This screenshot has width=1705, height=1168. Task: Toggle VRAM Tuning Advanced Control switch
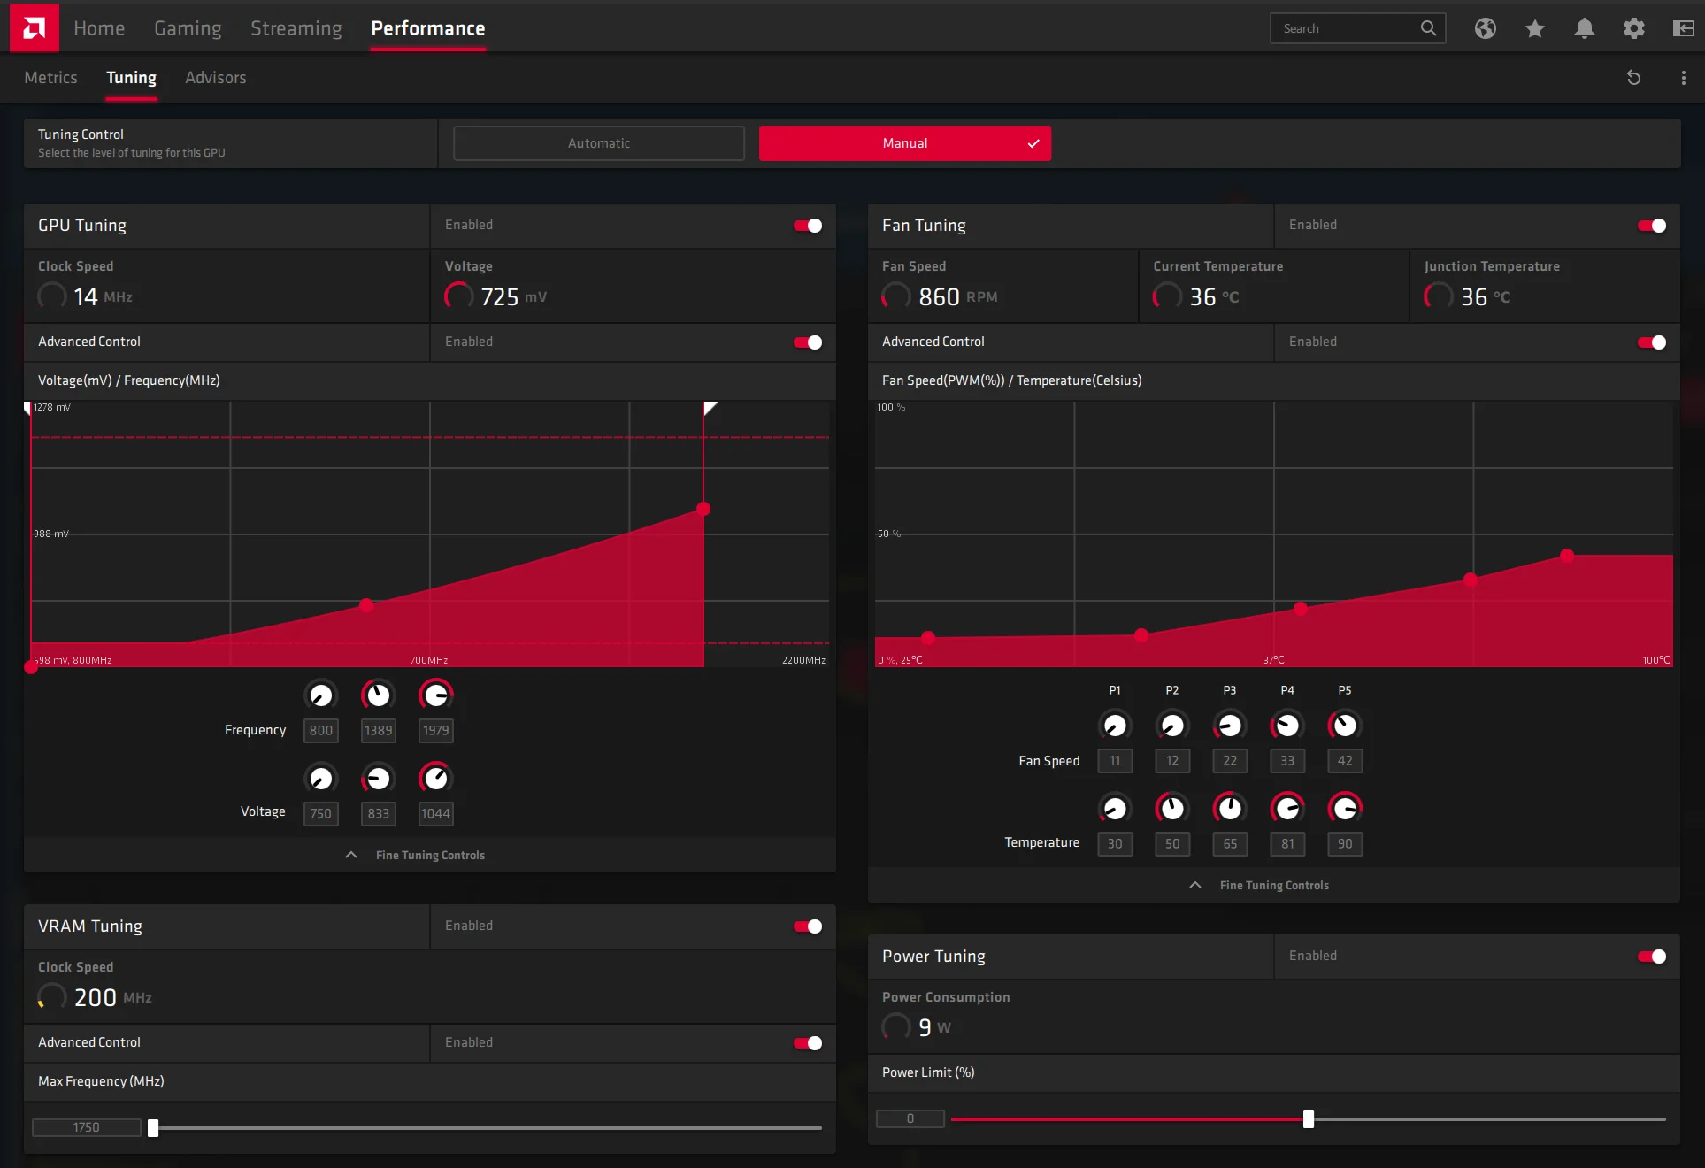[808, 1043]
